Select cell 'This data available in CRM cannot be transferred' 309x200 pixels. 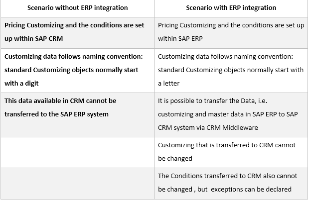[x=77, y=115]
